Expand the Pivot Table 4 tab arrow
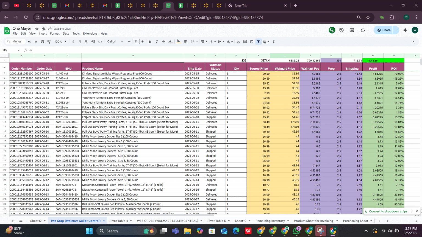The width and height of the screenshot is (422, 237). pyautogui.click(x=131, y=221)
